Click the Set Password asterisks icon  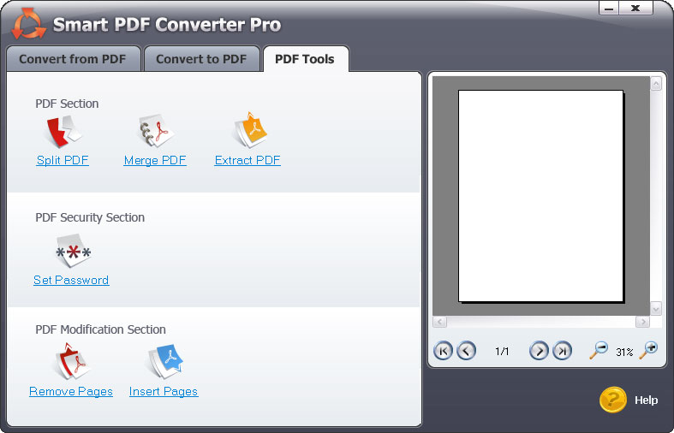pos(74,251)
